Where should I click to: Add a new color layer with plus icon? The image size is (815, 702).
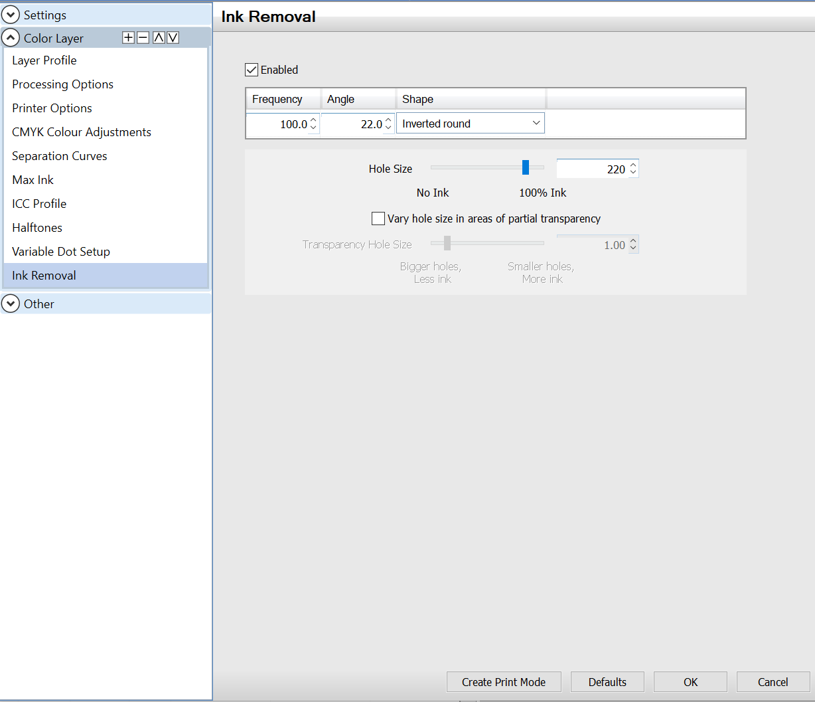[x=129, y=38]
